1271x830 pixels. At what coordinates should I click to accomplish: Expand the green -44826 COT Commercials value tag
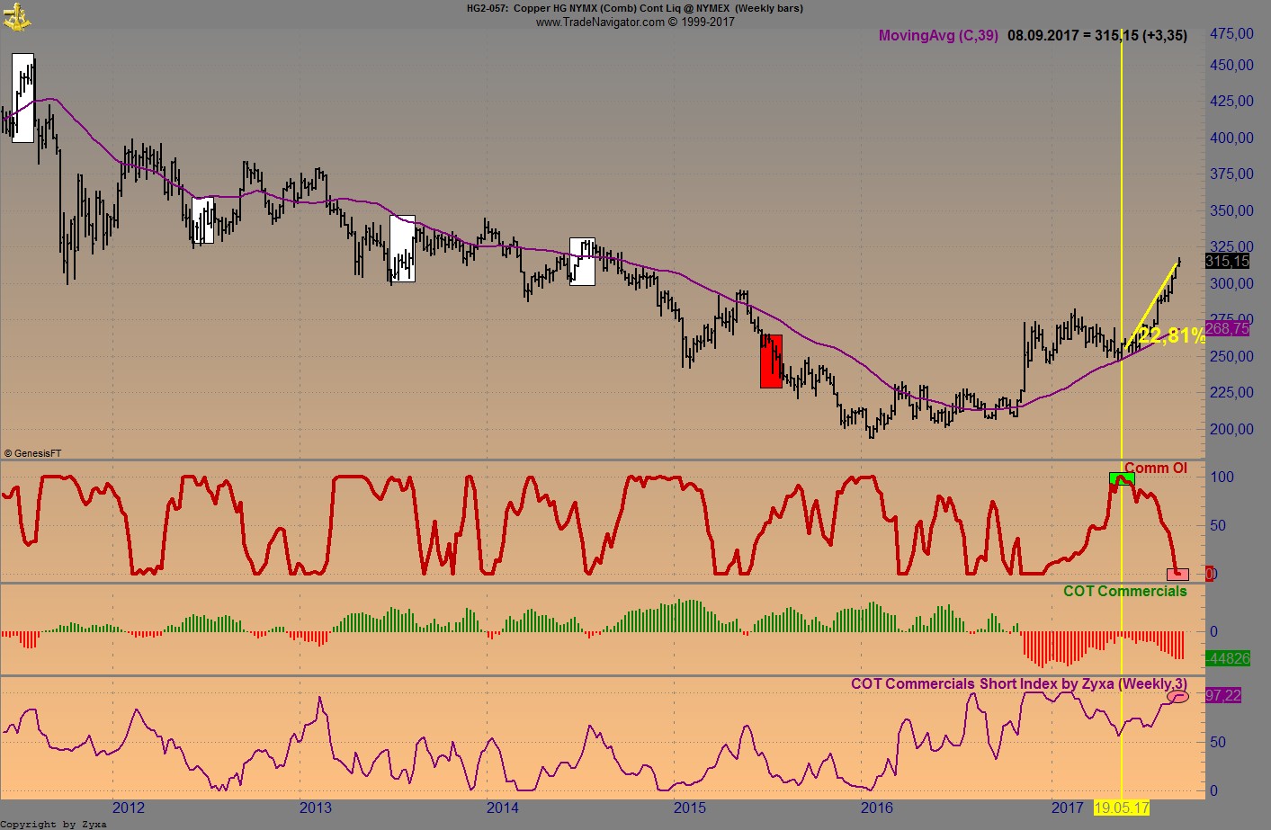[1230, 658]
